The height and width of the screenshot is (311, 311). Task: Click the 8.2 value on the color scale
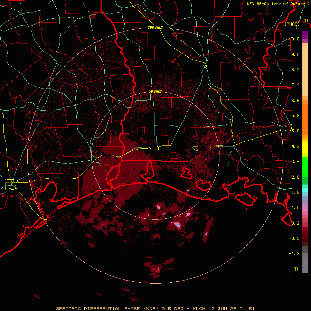pos(295,69)
